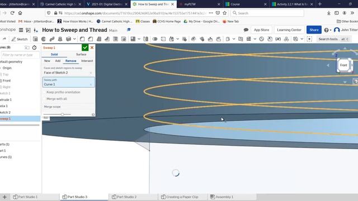
Task: Enable Merge with all checkbox
Action: (45, 99)
